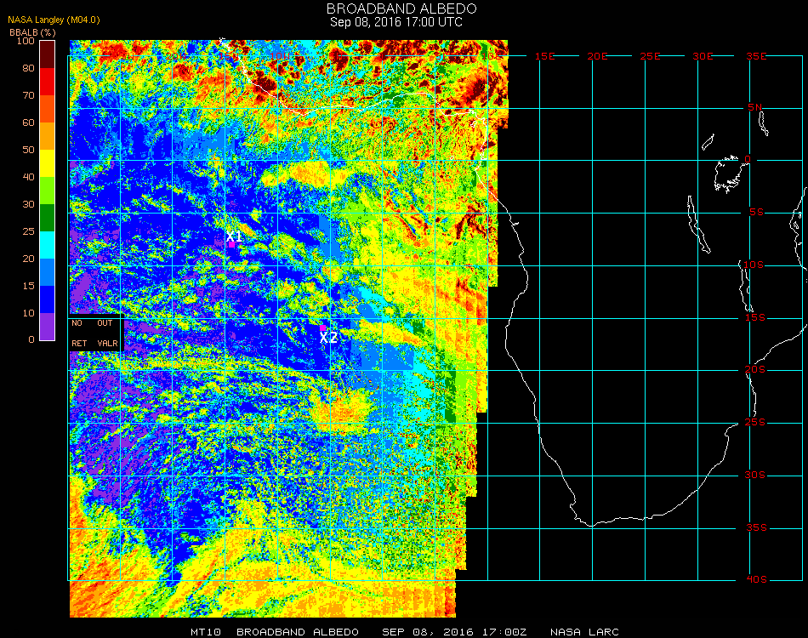Viewport: 808px width, 638px height.
Task: Click the 25S latitude label
Action: click(x=755, y=423)
